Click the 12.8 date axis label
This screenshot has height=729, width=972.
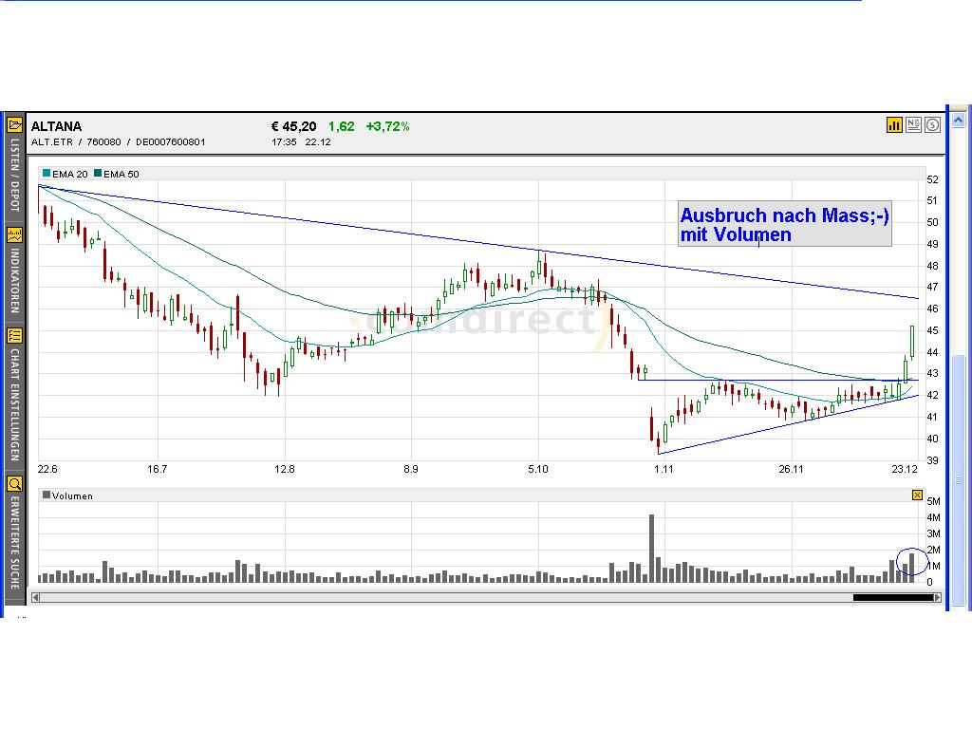click(285, 469)
